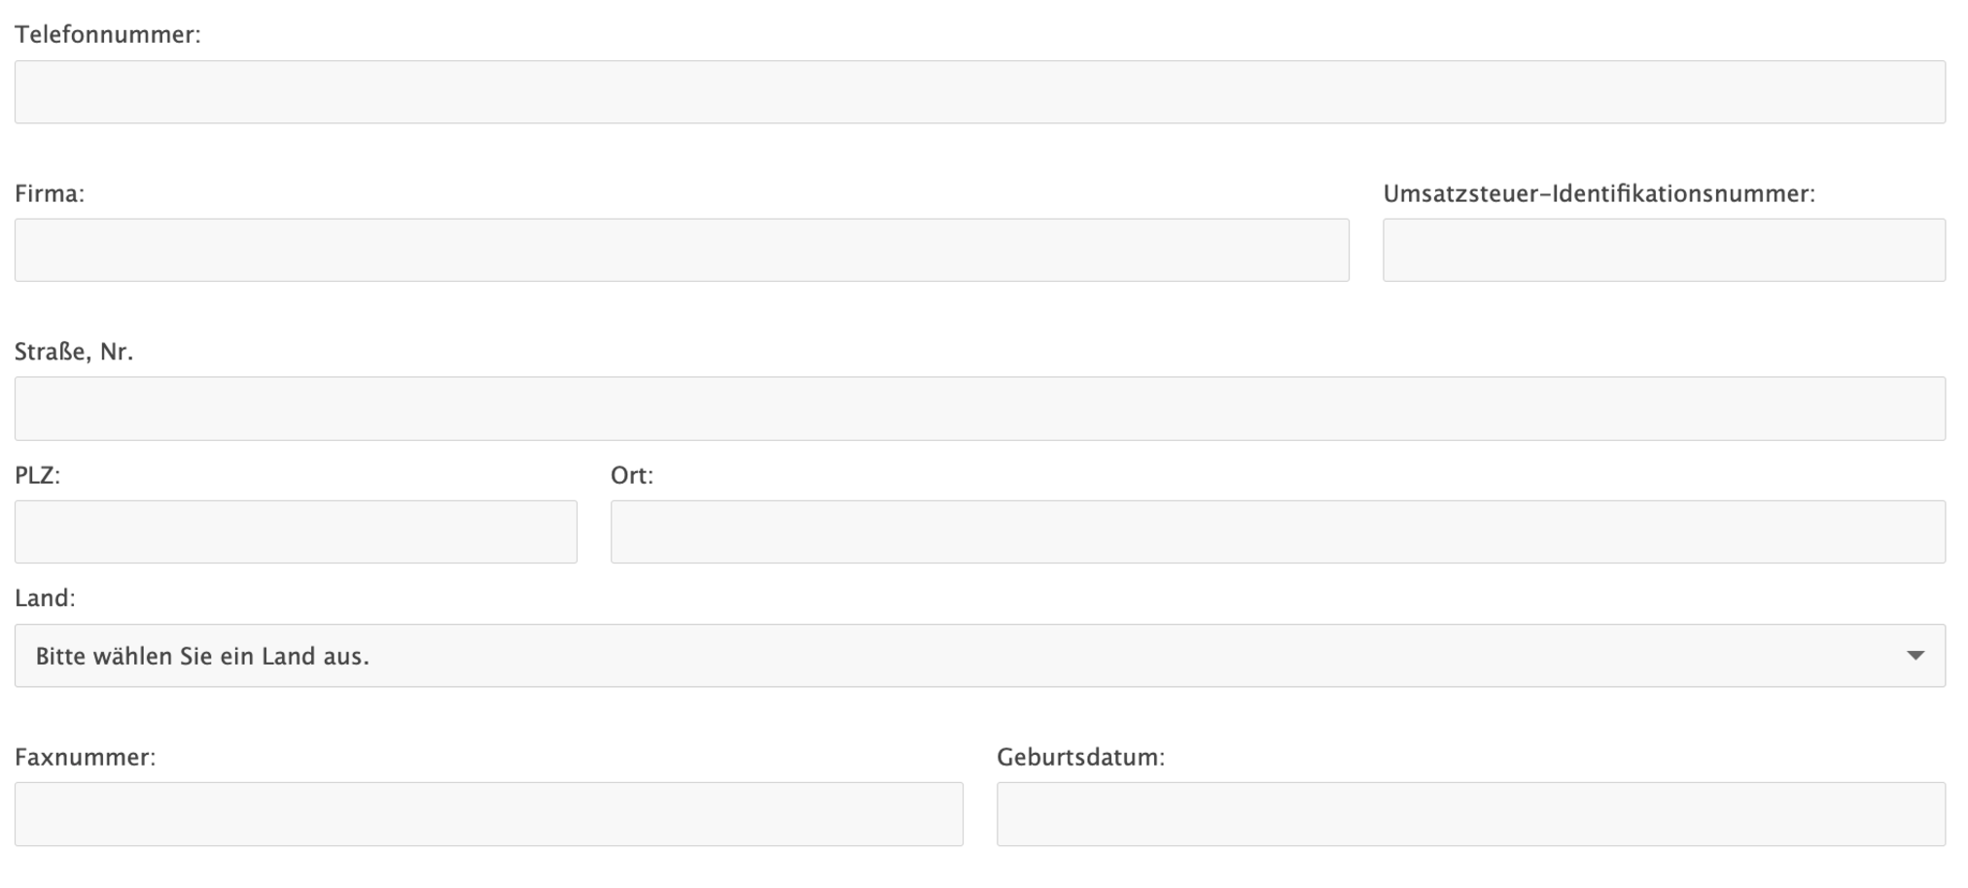Focus the Ort input field
This screenshot has width=1968, height=888.
point(1277,531)
